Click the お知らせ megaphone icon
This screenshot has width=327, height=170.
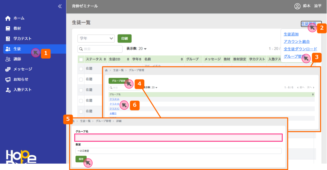[8, 80]
